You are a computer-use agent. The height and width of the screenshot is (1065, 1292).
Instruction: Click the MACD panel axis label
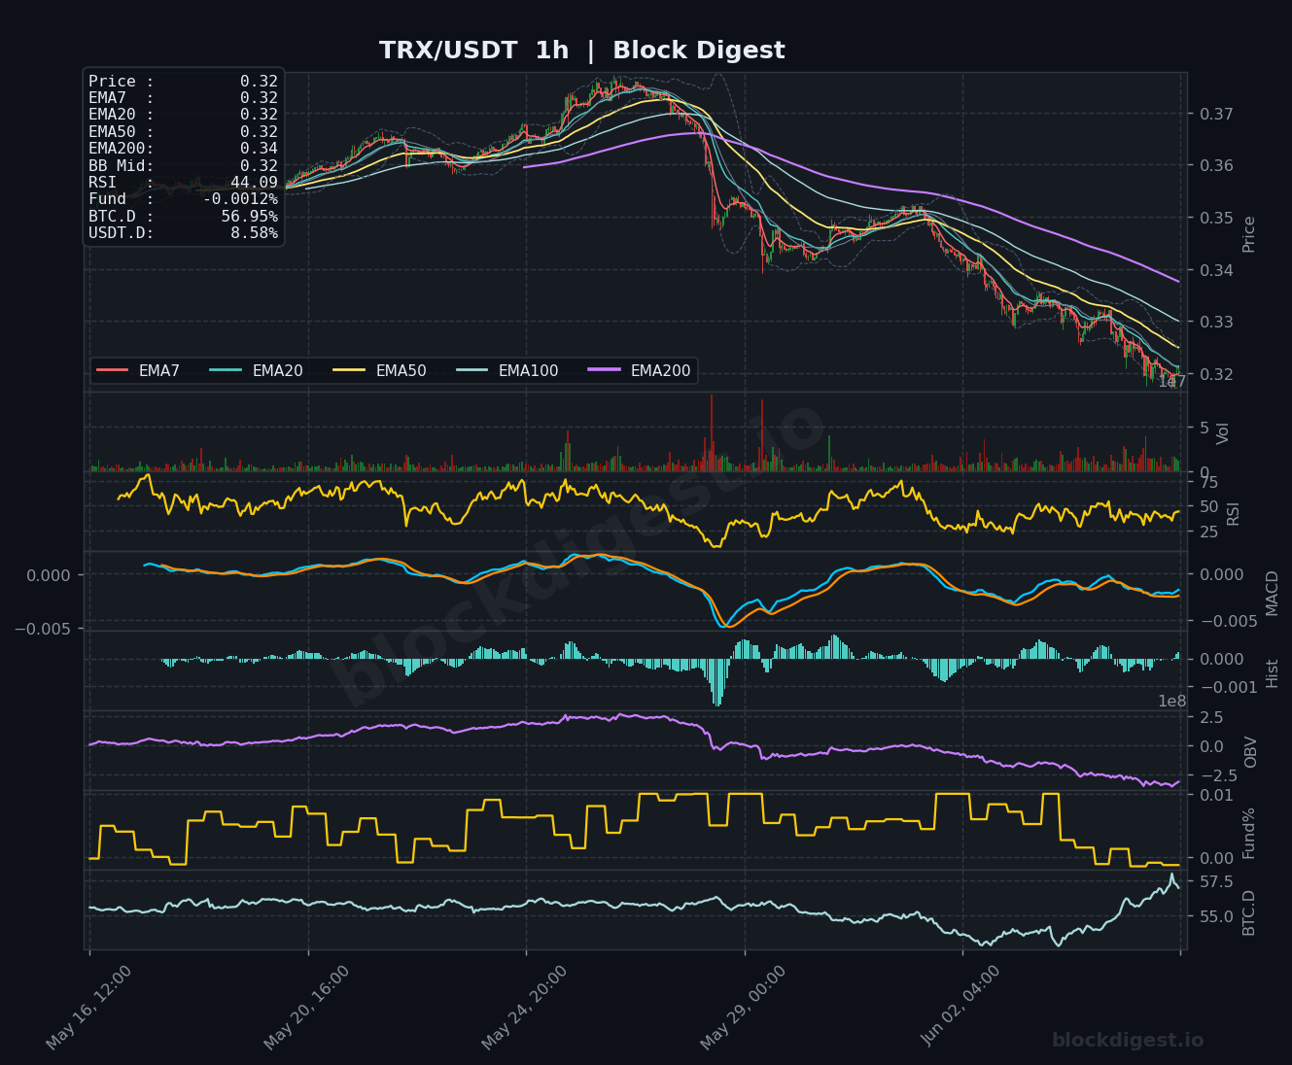coord(1273,593)
